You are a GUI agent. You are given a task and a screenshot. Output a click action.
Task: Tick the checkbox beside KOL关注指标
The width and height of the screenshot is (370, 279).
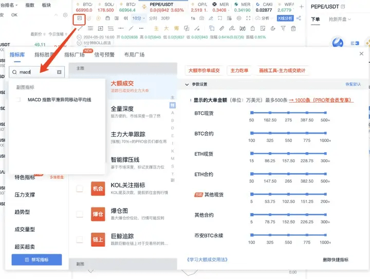tap(80, 189)
